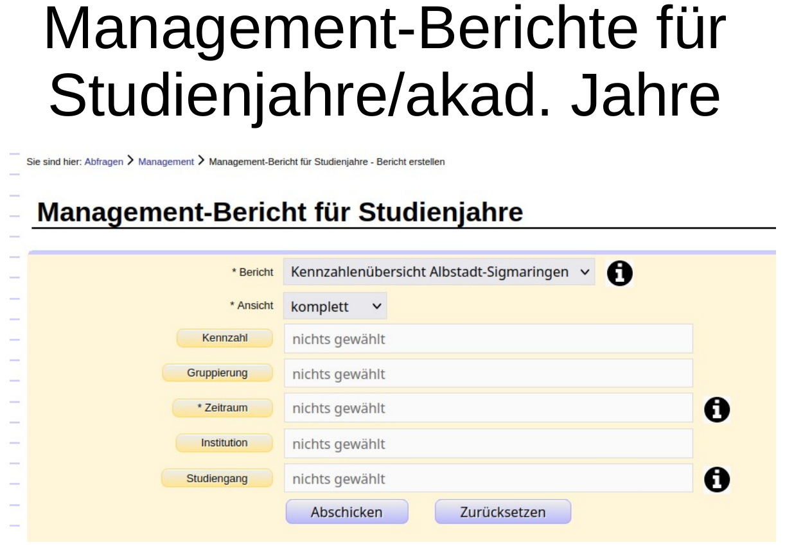Click the Gruppierung selection button
The width and height of the screenshot is (794, 549).
pyautogui.click(x=217, y=373)
